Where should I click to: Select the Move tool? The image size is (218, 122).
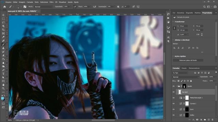coord(3,15)
